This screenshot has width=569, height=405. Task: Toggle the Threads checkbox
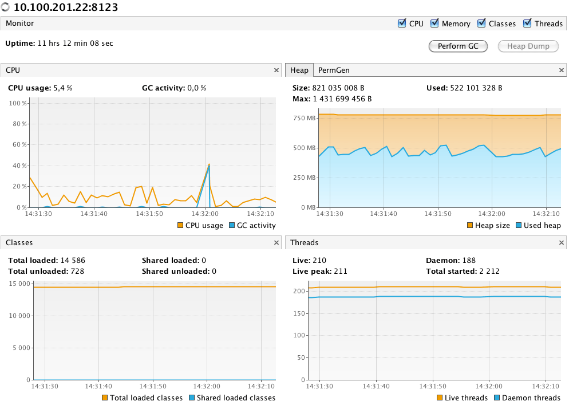tap(527, 23)
